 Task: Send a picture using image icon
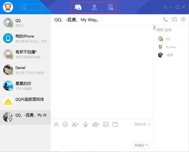[106, 124]
